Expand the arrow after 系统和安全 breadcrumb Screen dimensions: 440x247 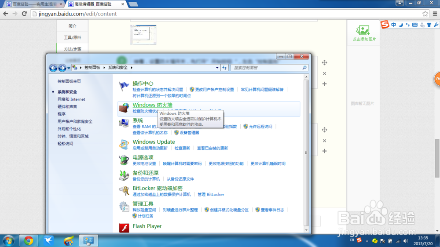(x=132, y=68)
